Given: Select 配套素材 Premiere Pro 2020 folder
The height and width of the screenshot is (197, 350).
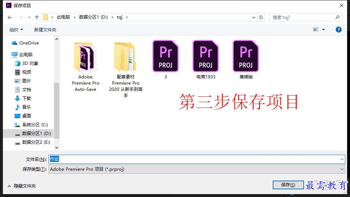Looking at the screenshot, I should point(126,70).
